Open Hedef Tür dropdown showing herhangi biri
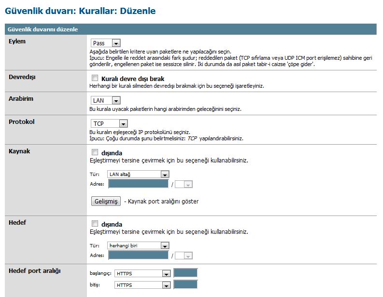Image resolution: width=383 pixels, height=297 pixels. coord(138,245)
